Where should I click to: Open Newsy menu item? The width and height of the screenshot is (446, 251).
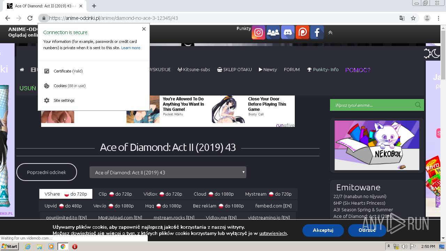pyautogui.click(x=268, y=70)
